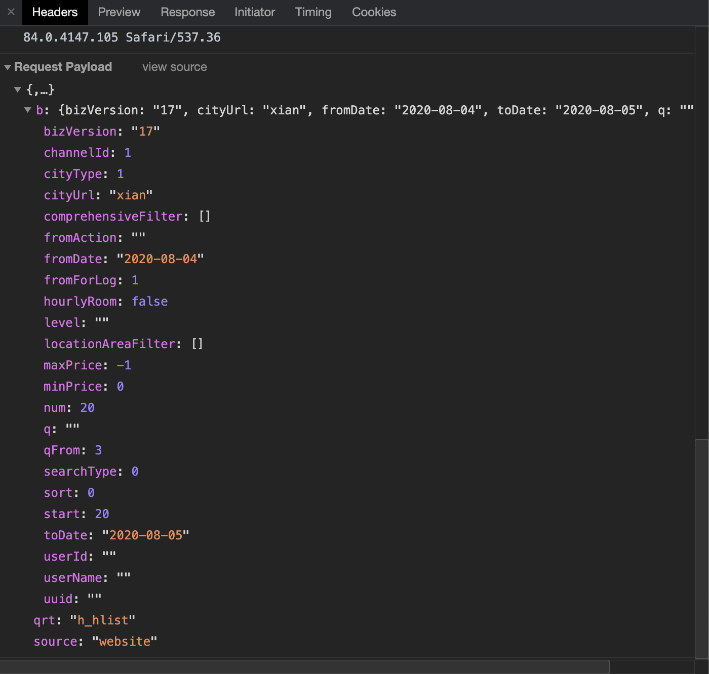
Task: Select the uuid row
Action: point(72,599)
